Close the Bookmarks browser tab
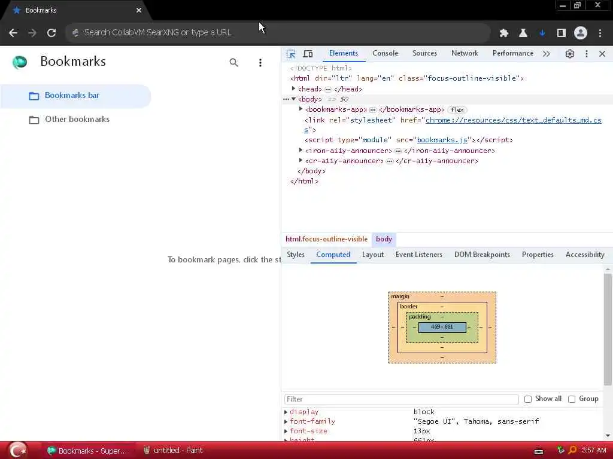Viewport: 613px width, 459px height. [x=139, y=11]
